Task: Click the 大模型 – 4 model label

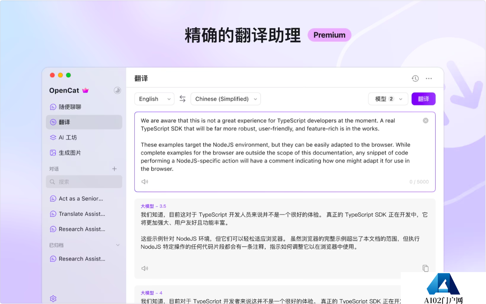Action: click(152, 293)
